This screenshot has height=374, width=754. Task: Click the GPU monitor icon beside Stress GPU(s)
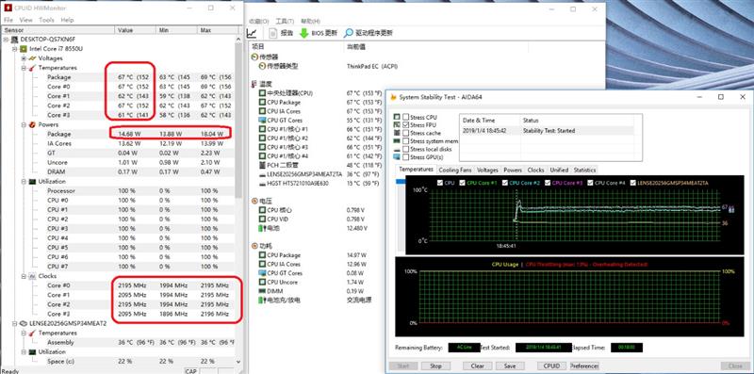coord(397,157)
